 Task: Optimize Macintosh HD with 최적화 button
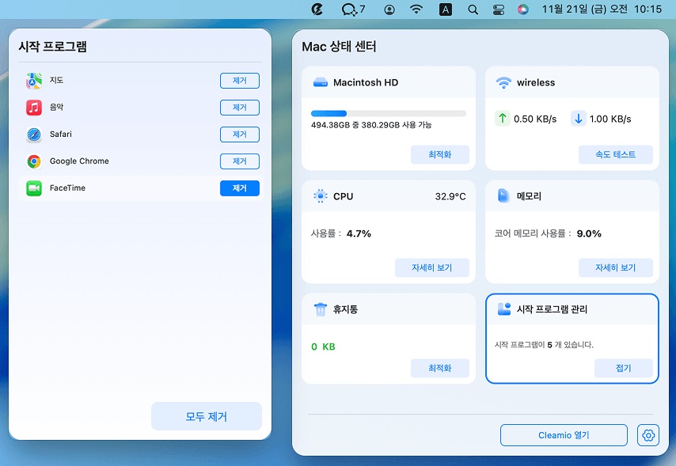click(x=440, y=155)
